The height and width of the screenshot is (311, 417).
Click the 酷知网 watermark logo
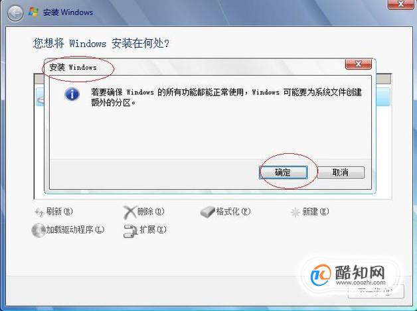[x=349, y=275]
